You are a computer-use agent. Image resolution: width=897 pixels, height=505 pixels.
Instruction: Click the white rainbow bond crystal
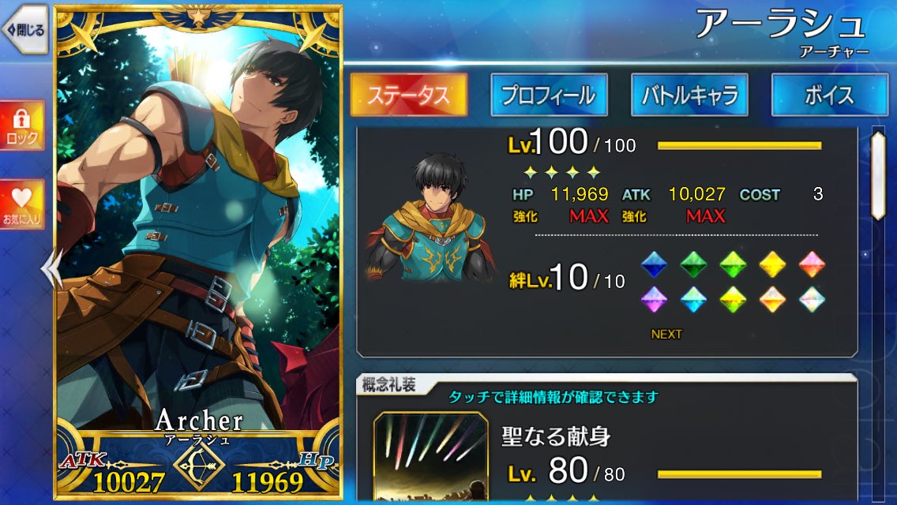(812, 300)
